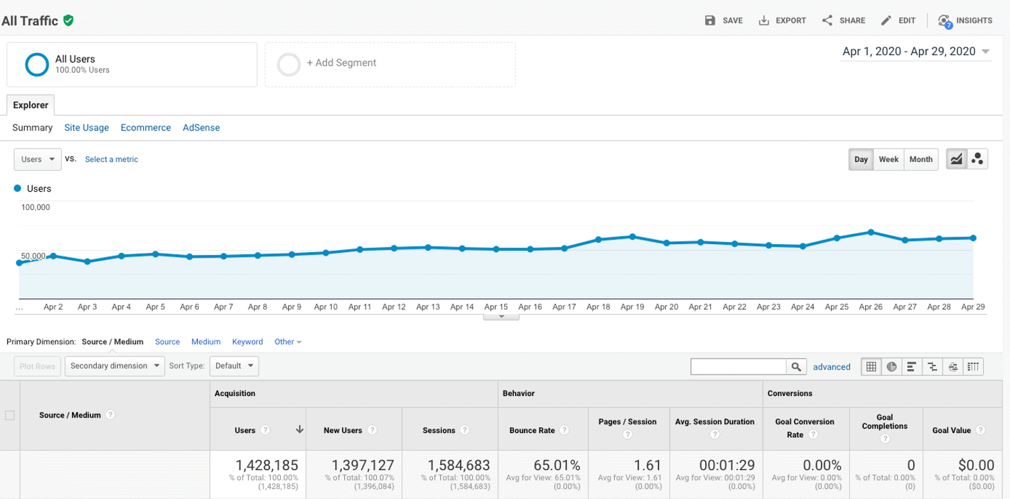Toggle chart granularity to Week
Image resolution: width=1010 pixels, height=499 pixels.
[x=888, y=159]
